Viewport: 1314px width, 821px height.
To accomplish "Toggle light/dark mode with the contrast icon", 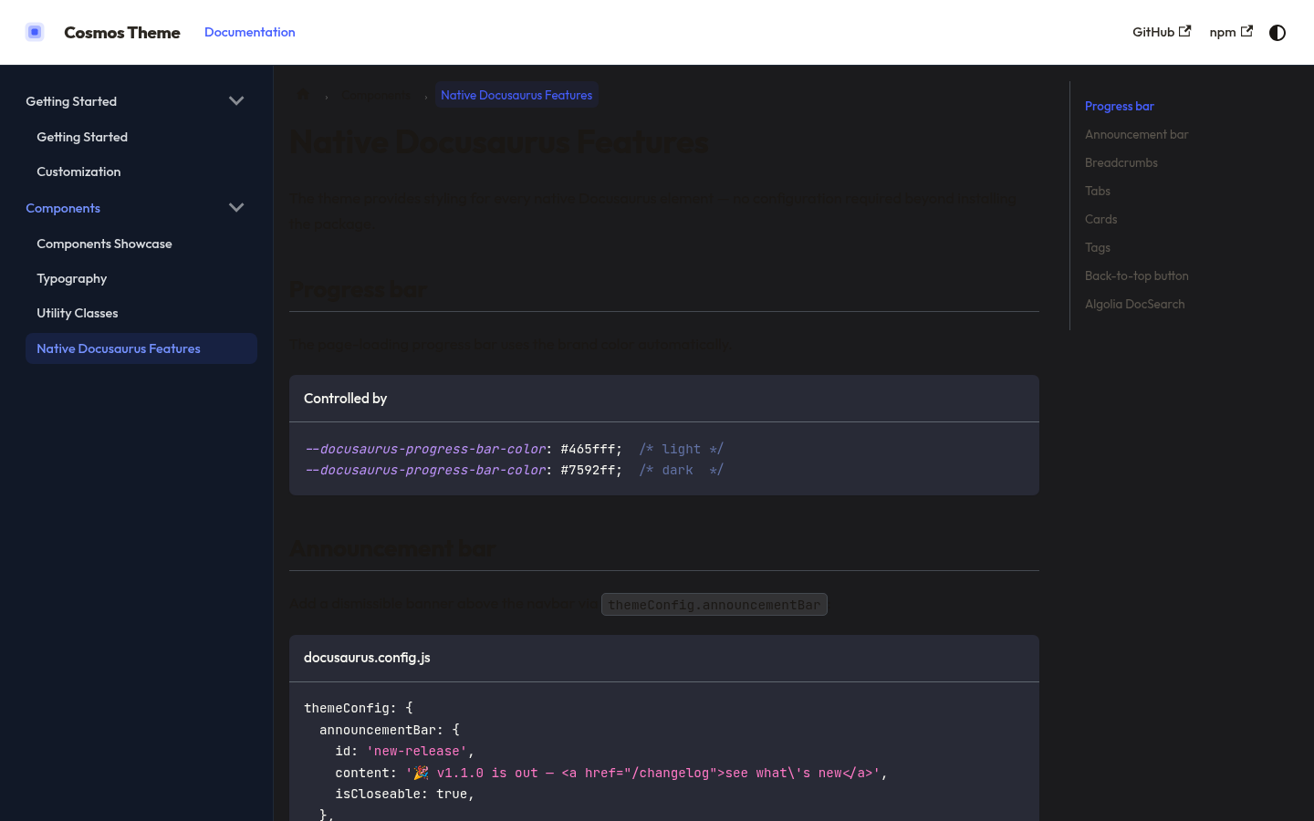I will (x=1277, y=33).
